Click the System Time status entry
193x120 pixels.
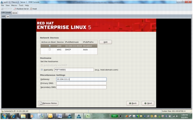(x=174, y=111)
